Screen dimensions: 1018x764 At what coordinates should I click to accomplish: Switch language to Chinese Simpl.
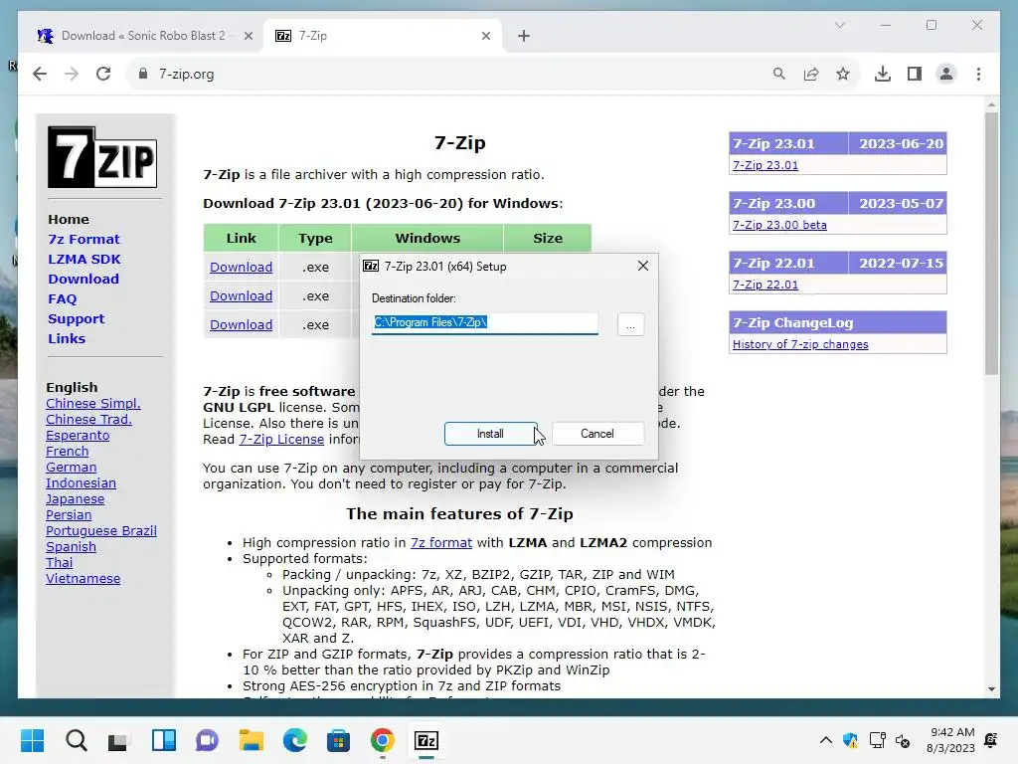point(92,404)
